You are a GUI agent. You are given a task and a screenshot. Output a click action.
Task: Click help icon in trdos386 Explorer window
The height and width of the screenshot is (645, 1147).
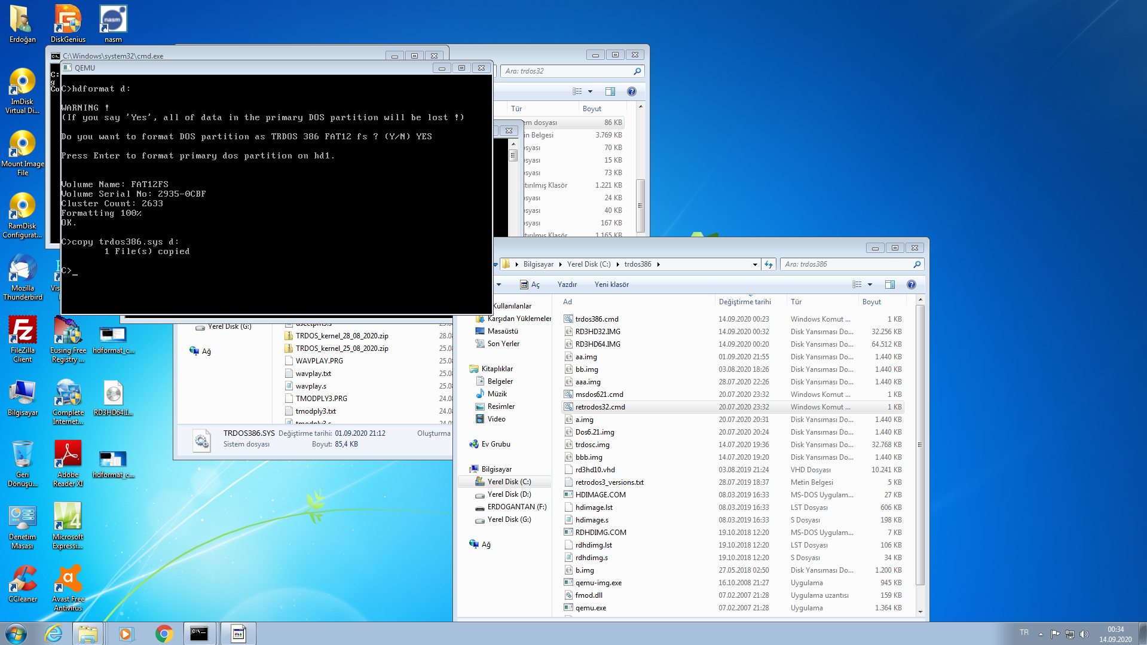click(911, 285)
